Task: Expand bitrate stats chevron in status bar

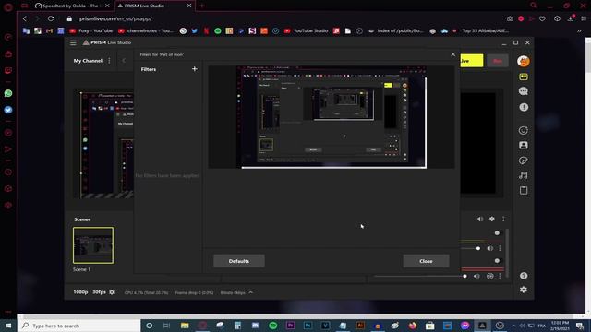Action: tap(250, 292)
